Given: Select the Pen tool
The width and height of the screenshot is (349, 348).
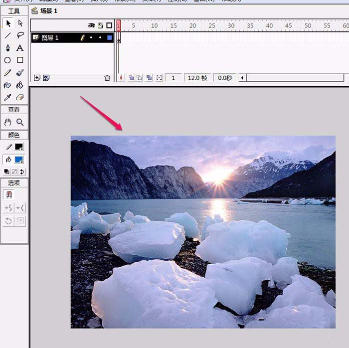Looking at the screenshot, I should (x=8, y=48).
